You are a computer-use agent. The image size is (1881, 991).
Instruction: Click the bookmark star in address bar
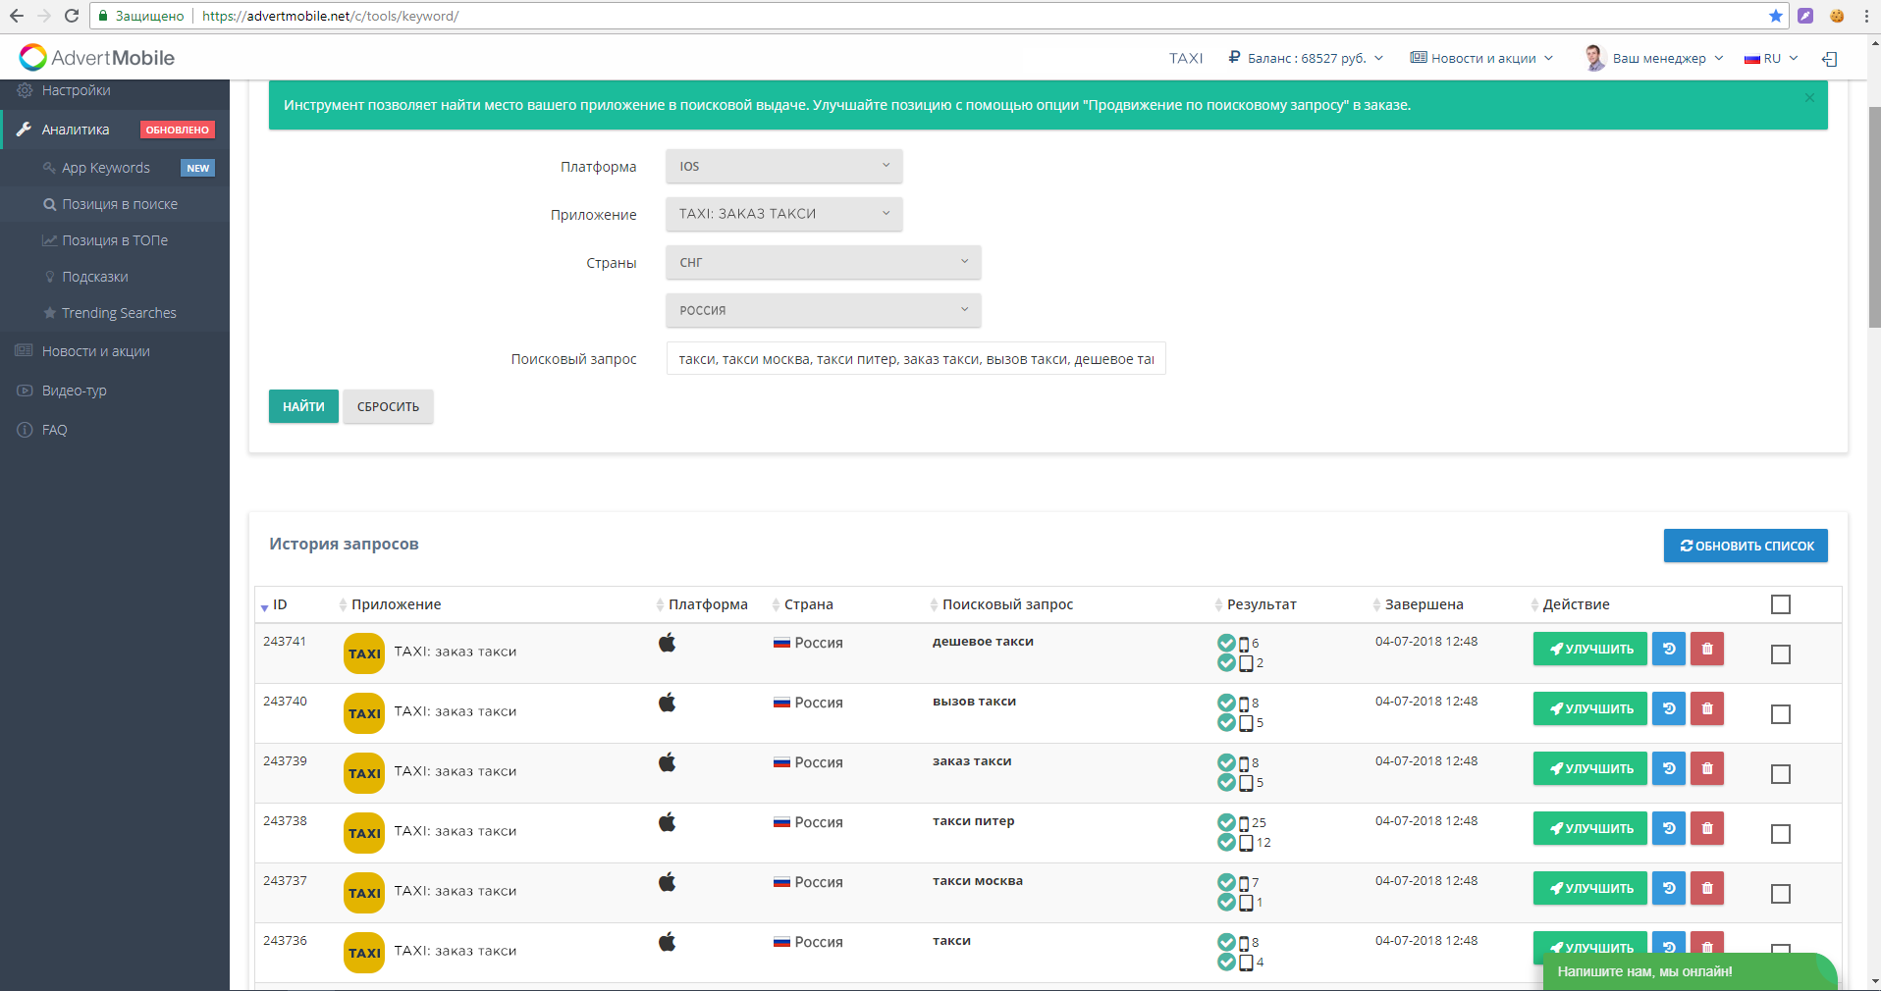1775,16
